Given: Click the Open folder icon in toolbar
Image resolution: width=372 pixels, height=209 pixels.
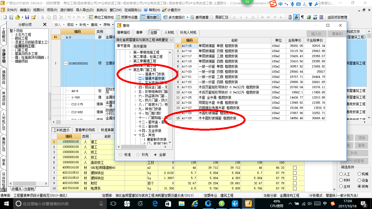Looking at the screenshot, I should (x=17, y=17).
